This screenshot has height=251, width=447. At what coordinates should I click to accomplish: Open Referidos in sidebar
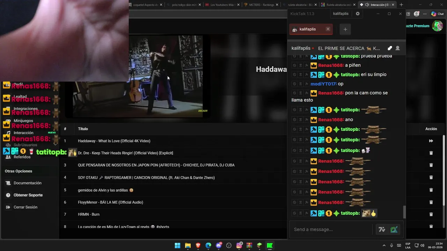click(22, 157)
